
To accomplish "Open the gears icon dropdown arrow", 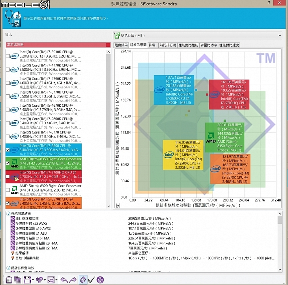I will [45, 280].
